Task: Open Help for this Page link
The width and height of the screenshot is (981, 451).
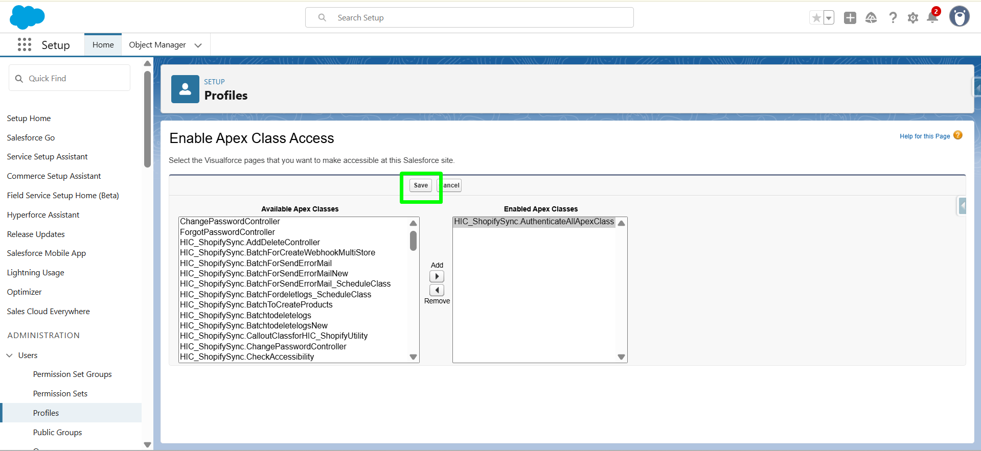Action: 925,136
